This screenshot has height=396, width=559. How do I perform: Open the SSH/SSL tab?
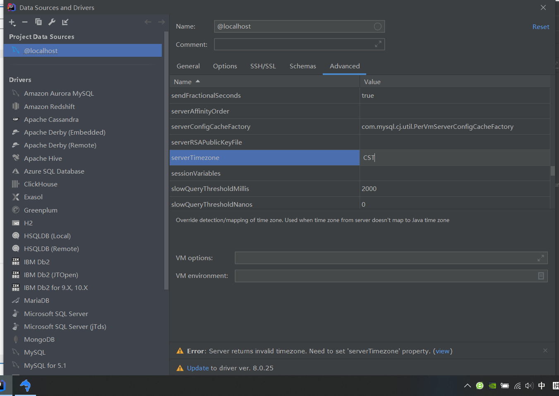263,66
